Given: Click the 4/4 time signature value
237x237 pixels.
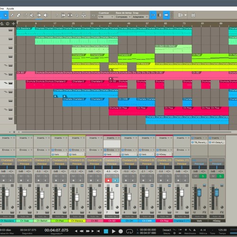Looking at the screenshot, I should 203,230.
